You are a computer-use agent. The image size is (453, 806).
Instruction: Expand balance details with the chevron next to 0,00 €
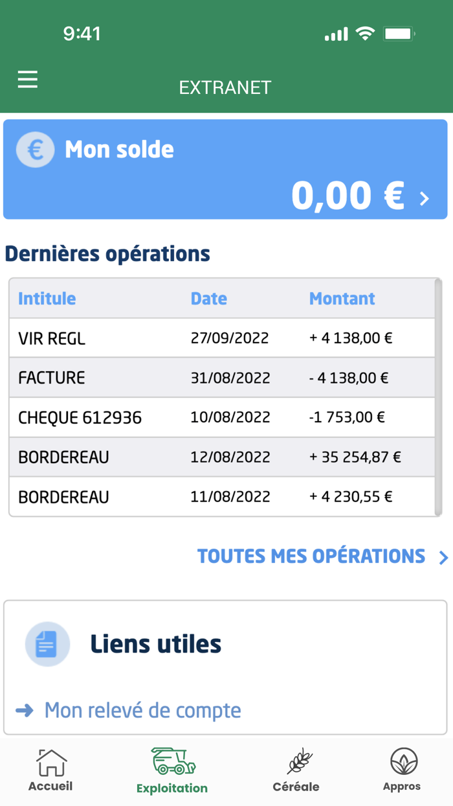tap(425, 197)
